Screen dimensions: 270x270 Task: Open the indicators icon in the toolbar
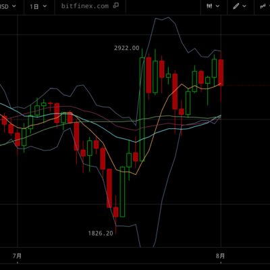click(x=263, y=6)
